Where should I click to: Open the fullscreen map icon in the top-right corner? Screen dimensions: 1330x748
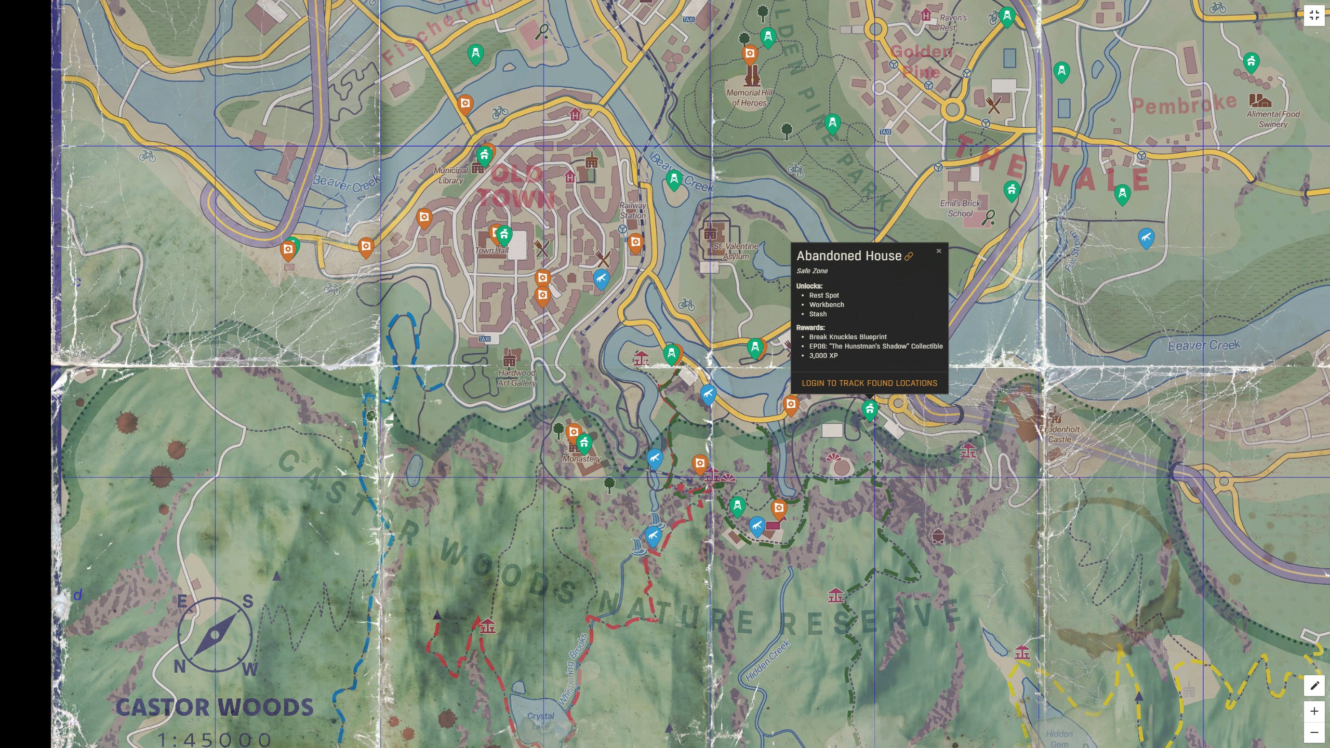(x=1315, y=15)
